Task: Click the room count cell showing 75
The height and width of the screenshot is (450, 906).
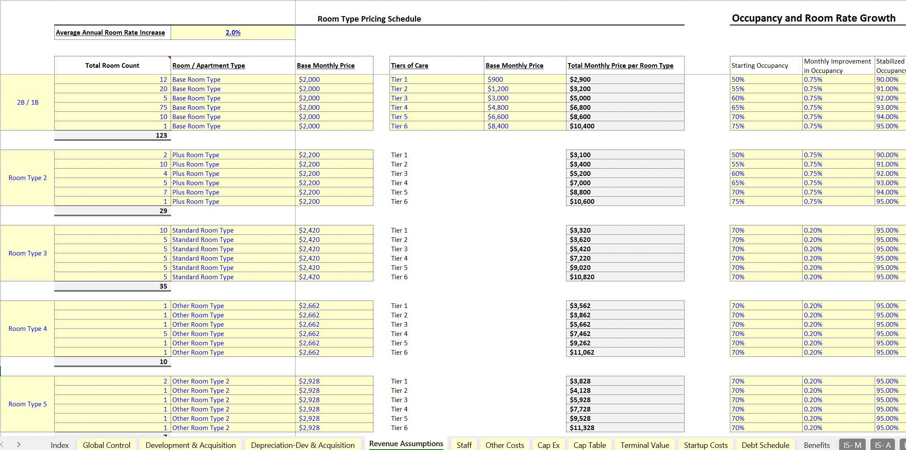Action: point(113,108)
